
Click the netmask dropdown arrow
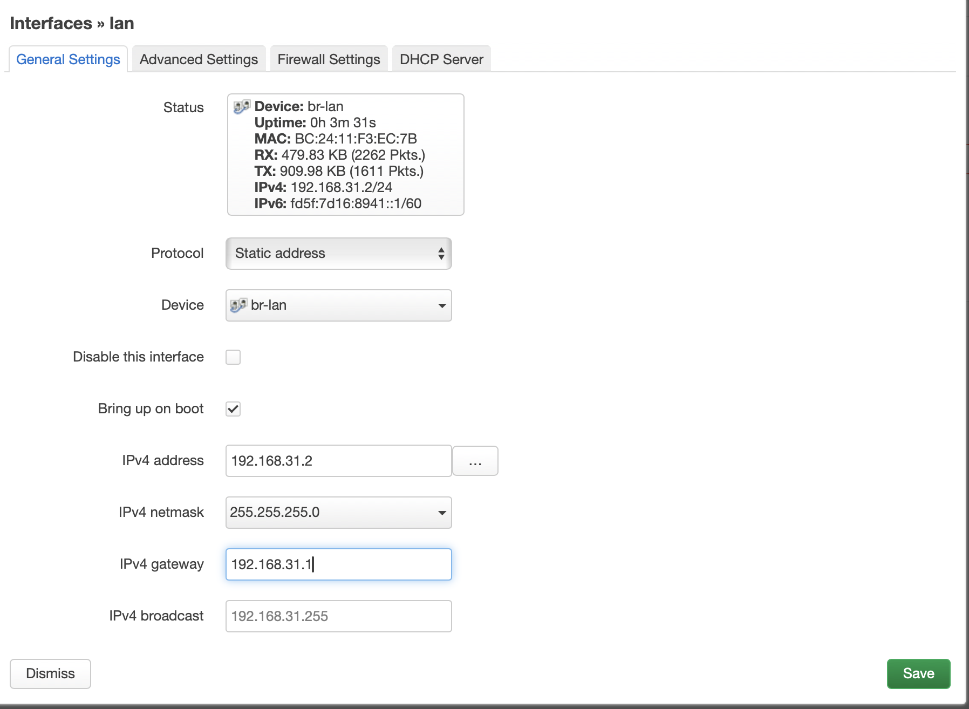(x=442, y=513)
